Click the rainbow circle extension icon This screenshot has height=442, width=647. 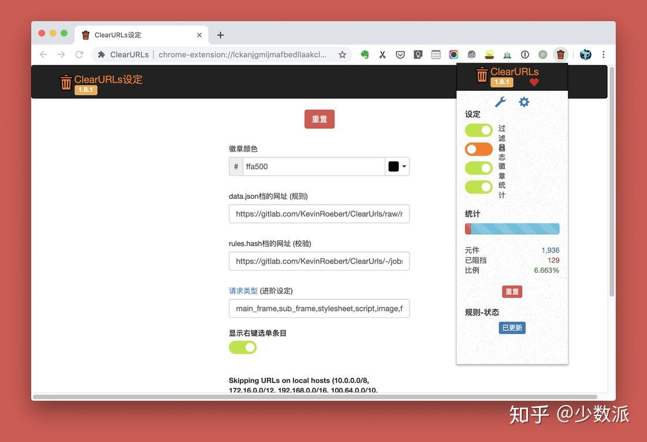pos(453,54)
